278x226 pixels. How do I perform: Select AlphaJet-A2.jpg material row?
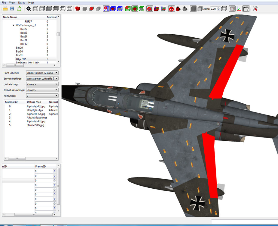coord(31,114)
